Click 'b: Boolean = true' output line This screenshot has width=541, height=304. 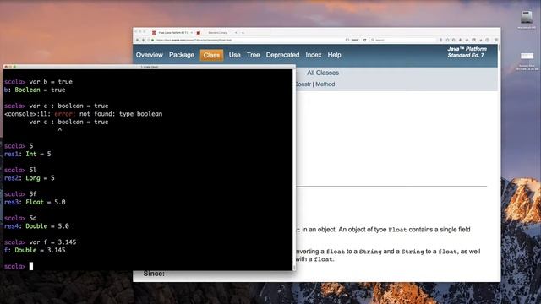[35, 90]
